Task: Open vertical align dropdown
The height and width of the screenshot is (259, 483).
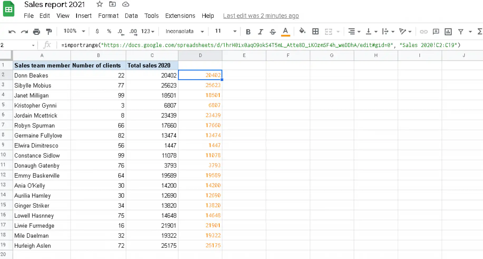Action: [371, 31]
